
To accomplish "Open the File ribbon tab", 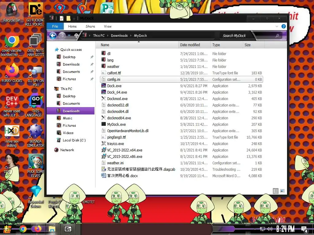I will point(55,26).
